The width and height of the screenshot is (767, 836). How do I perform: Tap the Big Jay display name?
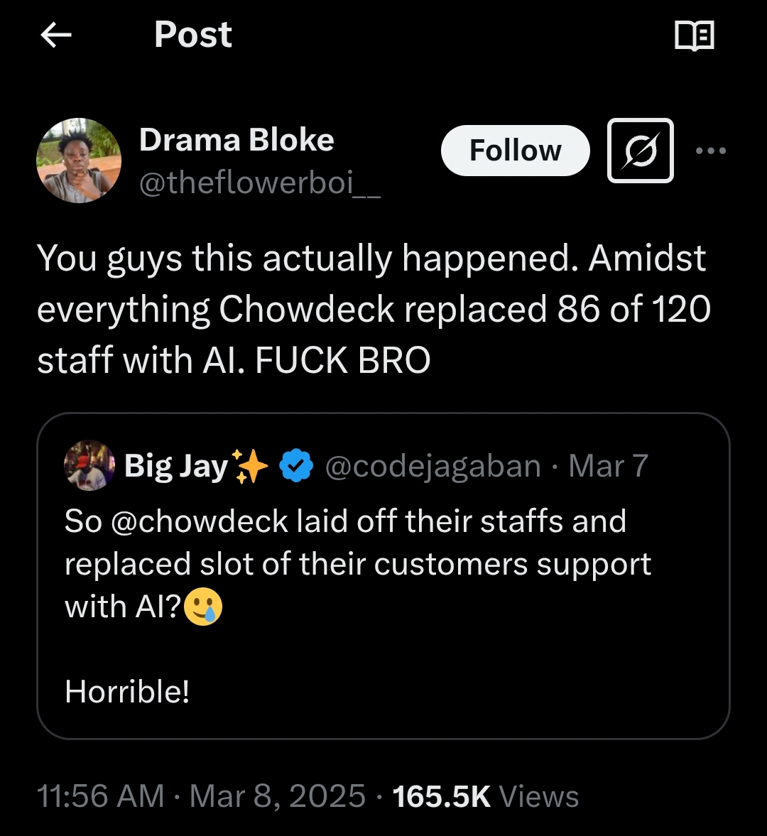(175, 466)
